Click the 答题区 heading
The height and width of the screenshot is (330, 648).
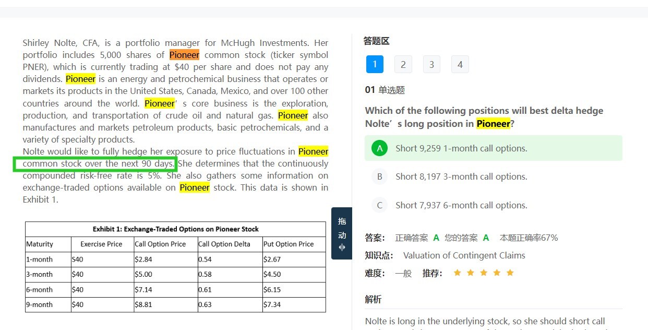[x=377, y=41]
